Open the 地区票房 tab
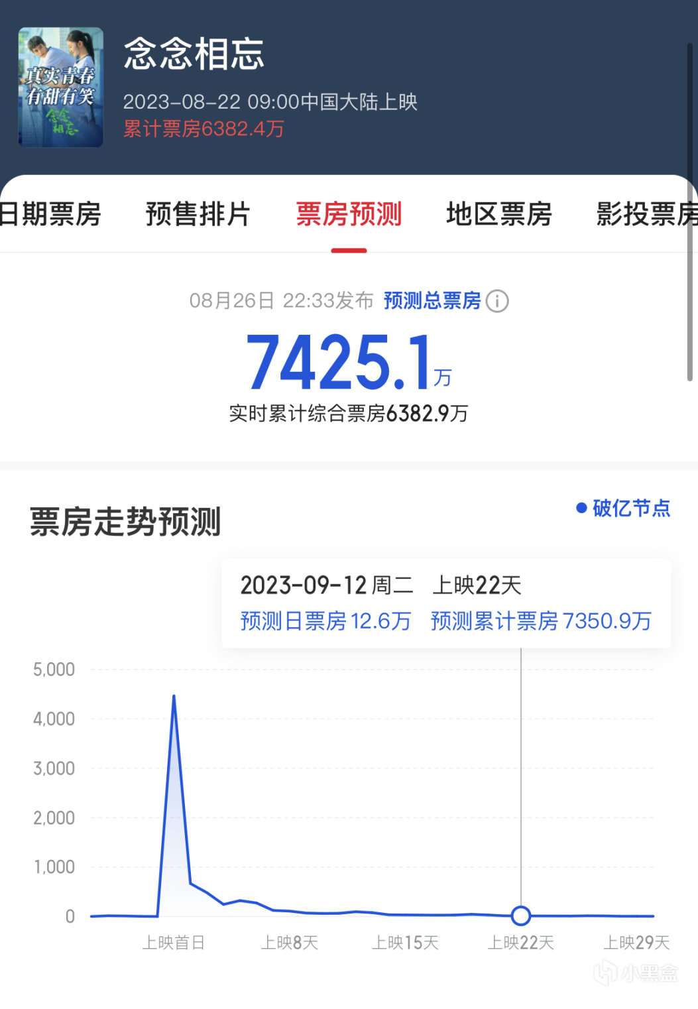This screenshot has width=698, height=1009. point(499,214)
